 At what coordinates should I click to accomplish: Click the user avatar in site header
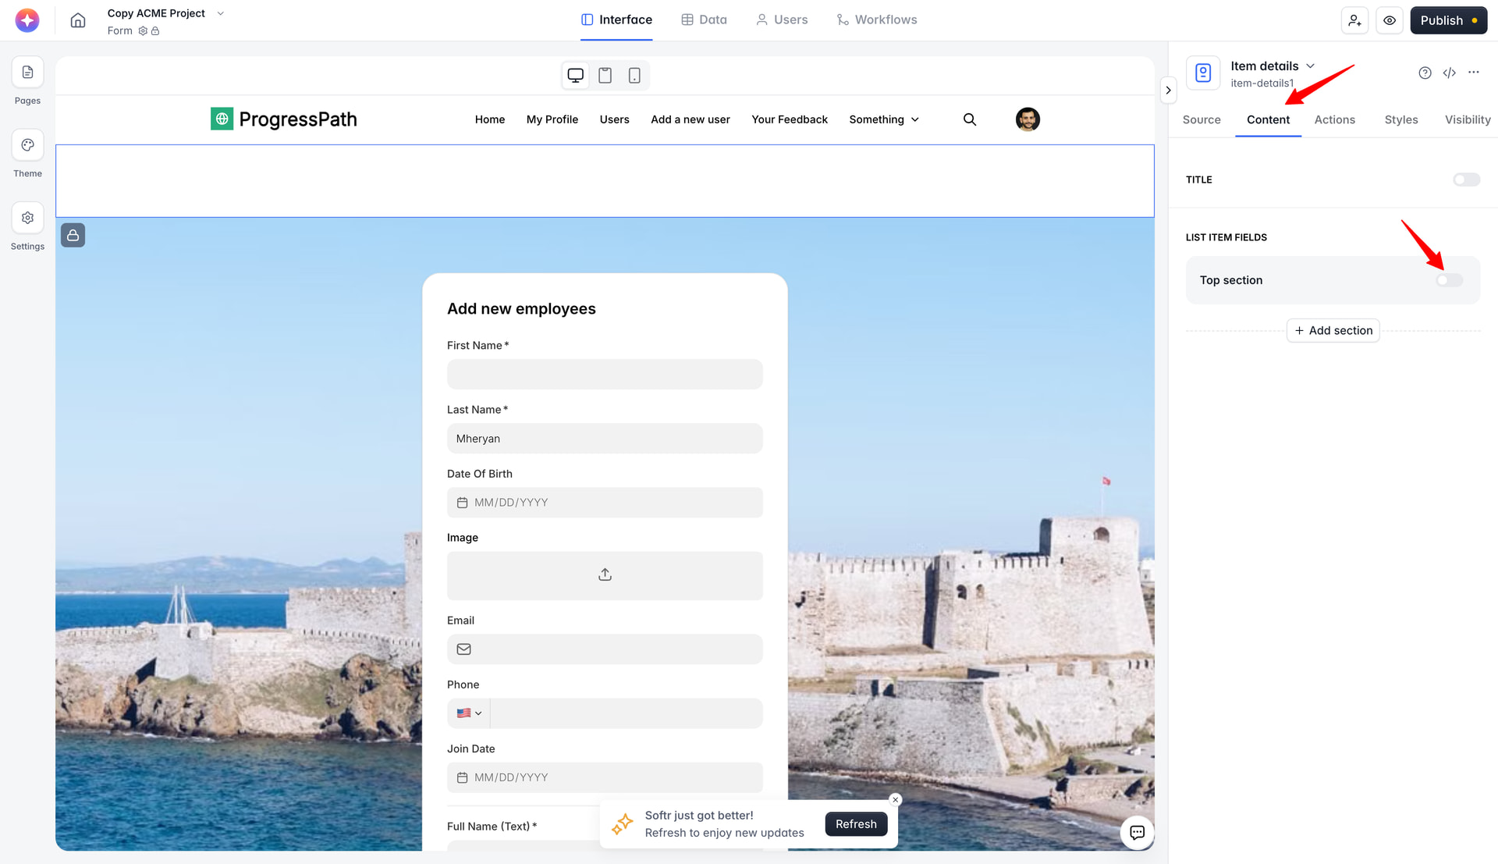click(1028, 119)
